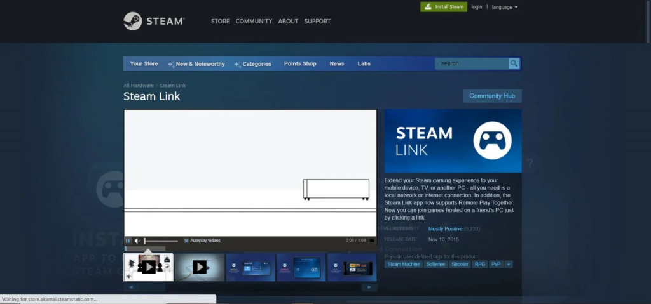This screenshot has width=651, height=304.
Task: Open the Your Store menu
Action: point(144,63)
